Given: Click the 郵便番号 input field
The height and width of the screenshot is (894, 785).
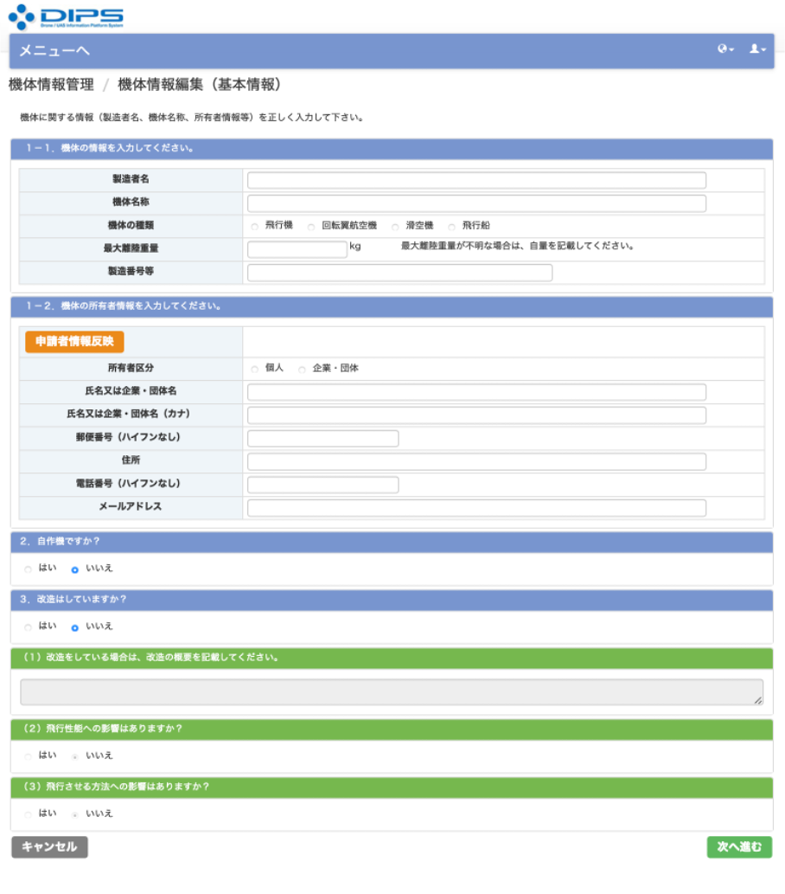Looking at the screenshot, I should pos(322,438).
